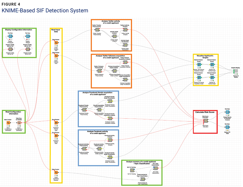Viewport: 243px width, 187px height.
Task: Select the Read Configuration Information annotation title
Action: [x=13, y=113]
